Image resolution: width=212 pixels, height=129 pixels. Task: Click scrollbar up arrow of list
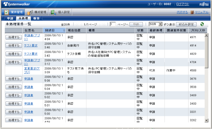[x=206, y=35]
